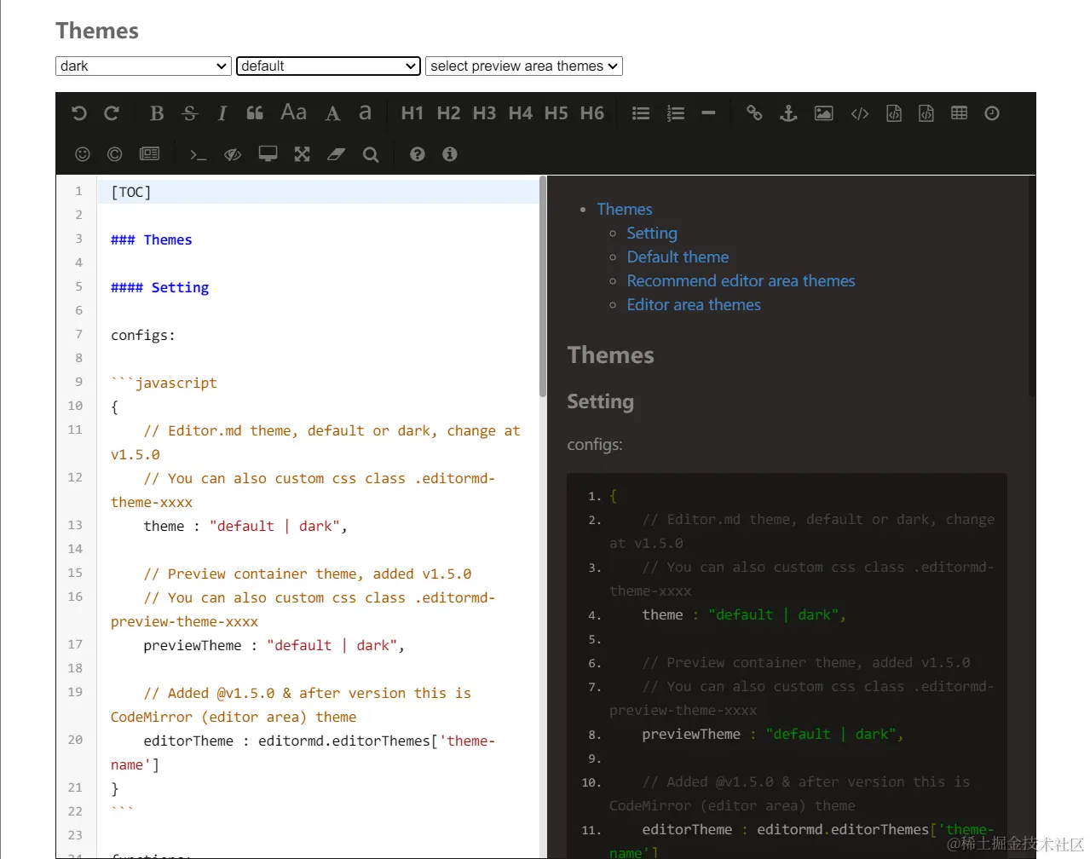Open about info icon
Viewport: 1090px width, 859px height.
pos(450,154)
